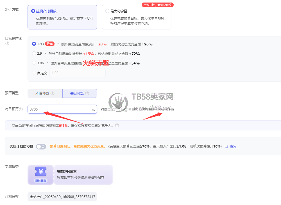Click the 推荐 badge beside 1.93
The height and width of the screenshot is (205, 281).
[50, 44]
